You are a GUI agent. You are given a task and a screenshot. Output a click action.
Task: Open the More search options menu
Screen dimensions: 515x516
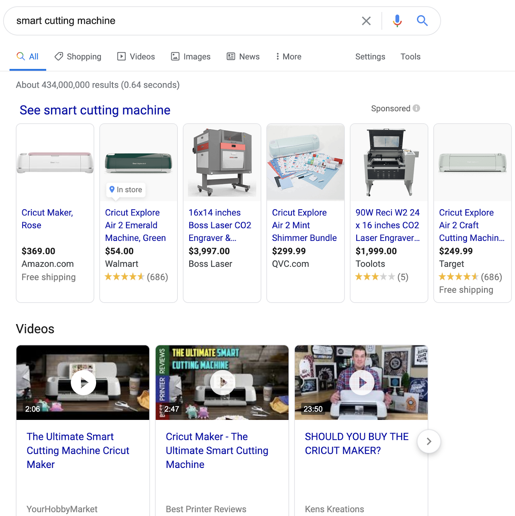(x=288, y=57)
